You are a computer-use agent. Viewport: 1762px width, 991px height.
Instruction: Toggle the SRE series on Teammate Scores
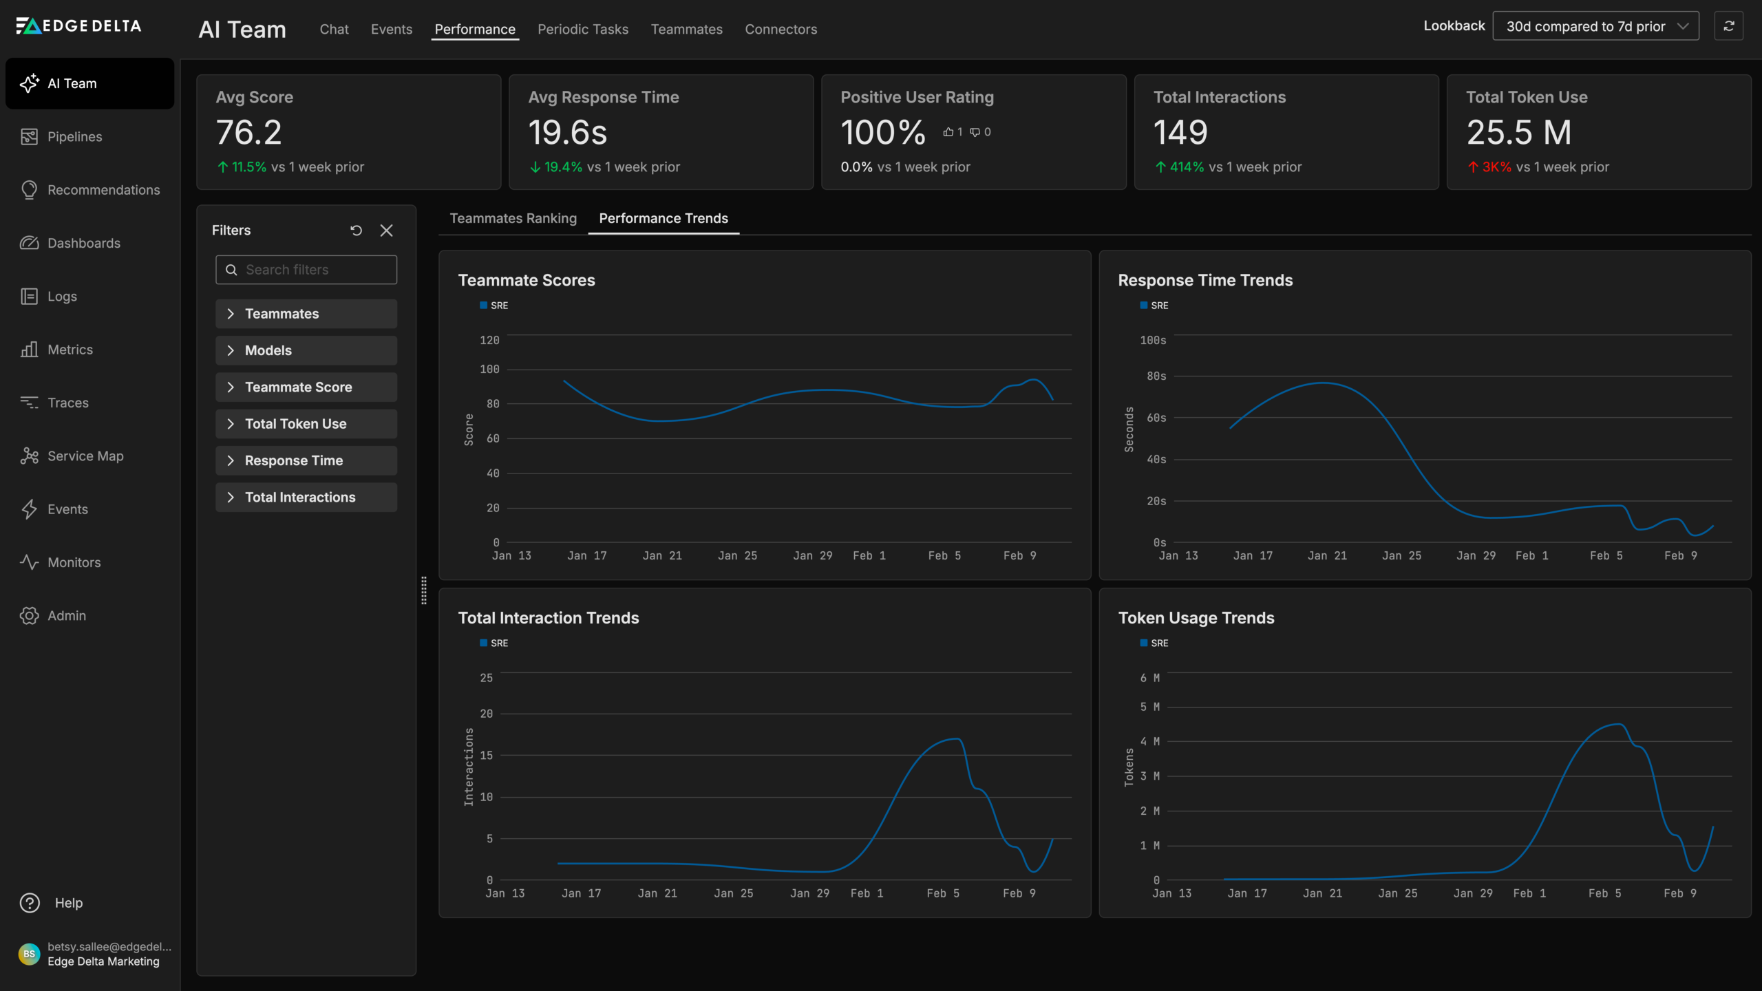[494, 305]
